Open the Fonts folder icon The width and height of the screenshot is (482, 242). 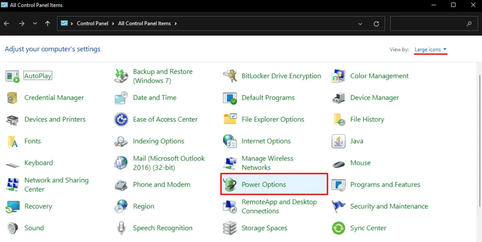pyautogui.click(x=13, y=141)
